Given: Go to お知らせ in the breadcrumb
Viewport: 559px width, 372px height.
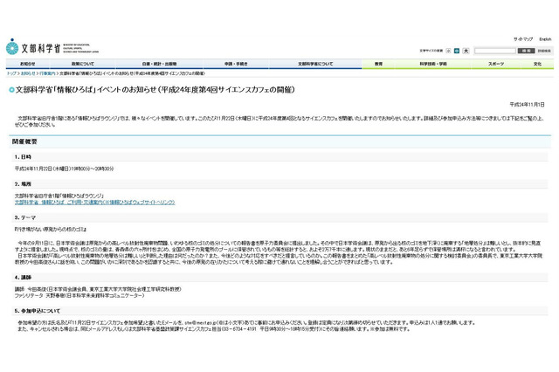Looking at the screenshot, I should point(28,73).
